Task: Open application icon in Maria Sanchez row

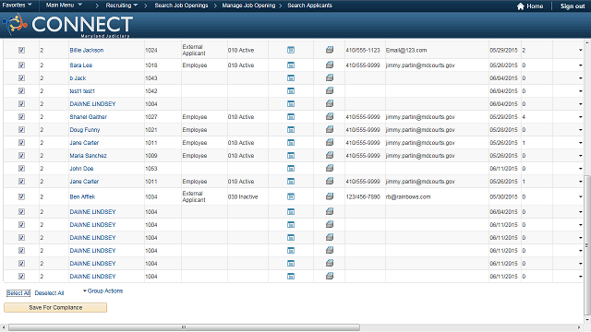Action: (291, 156)
